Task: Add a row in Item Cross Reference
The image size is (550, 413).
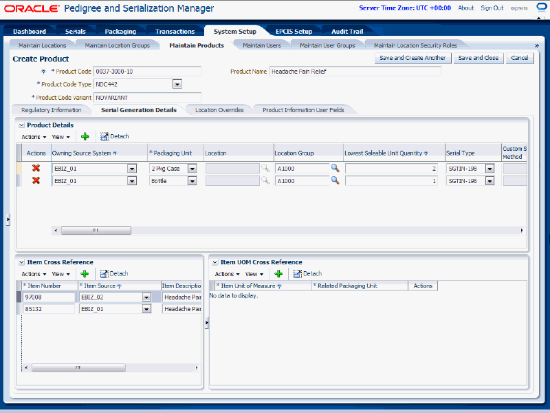Action: (85, 273)
